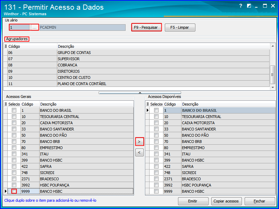The image size is (279, 209).
Task: Check SICREDI in Acessos Disponíveis
Action: (157, 173)
